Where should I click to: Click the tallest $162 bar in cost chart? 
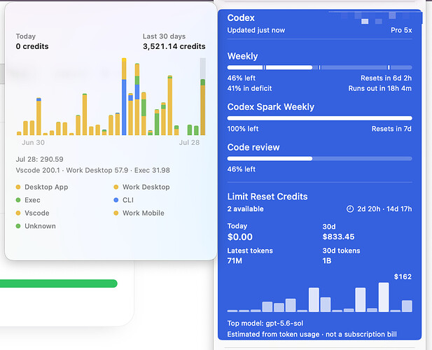coord(384,297)
